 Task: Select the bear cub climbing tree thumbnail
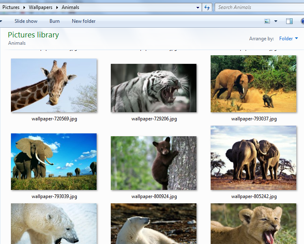tap(153, 163)
